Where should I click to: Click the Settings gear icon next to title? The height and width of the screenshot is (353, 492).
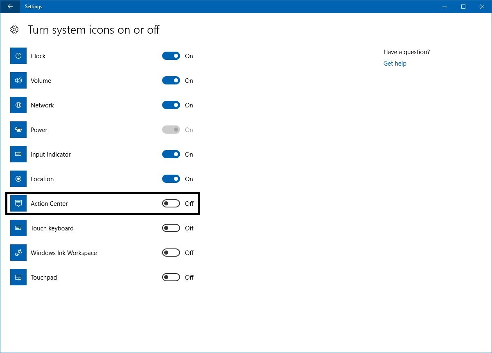click(x=14, y=30)
